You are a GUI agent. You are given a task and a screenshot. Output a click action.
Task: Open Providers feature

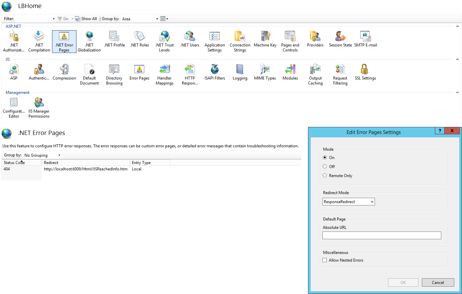315,39
